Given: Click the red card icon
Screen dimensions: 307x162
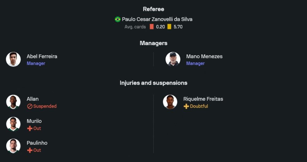Looking at the screenshot, I should 152,27.
